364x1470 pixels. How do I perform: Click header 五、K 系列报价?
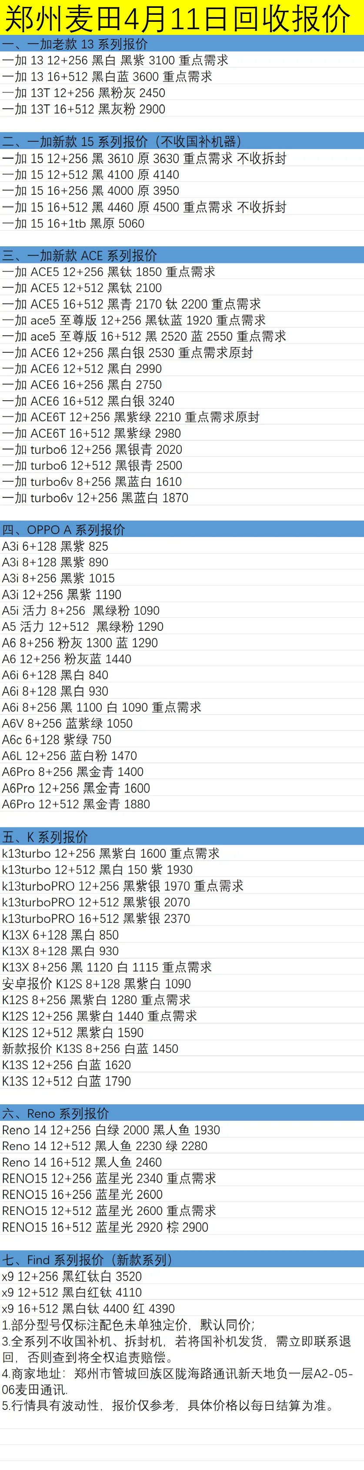pos(182,837)
